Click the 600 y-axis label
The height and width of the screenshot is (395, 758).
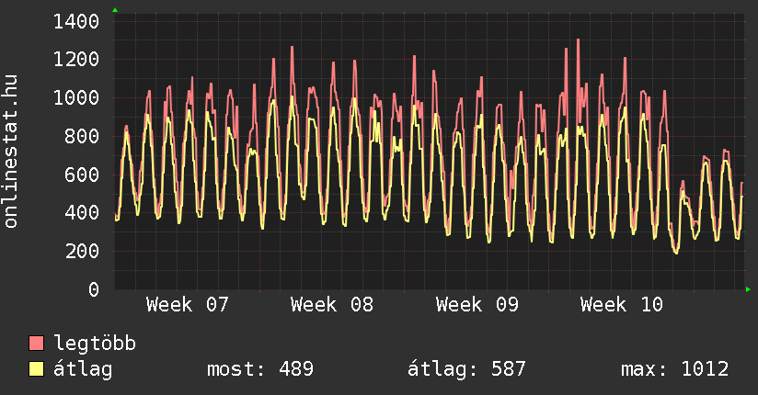point(82,175)
